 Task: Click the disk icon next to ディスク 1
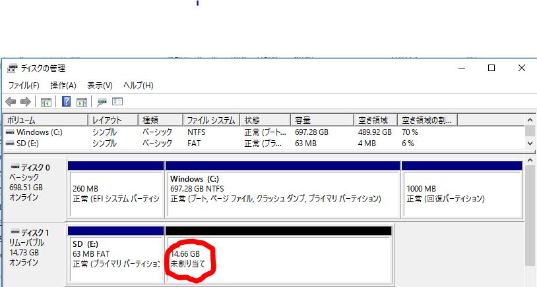click(x=15, y=232)
